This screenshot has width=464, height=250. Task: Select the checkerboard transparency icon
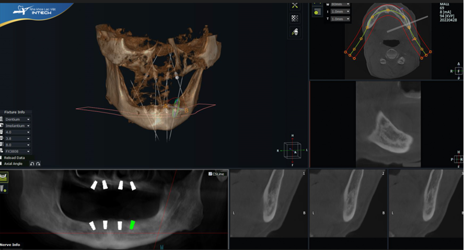click(295, 18)
